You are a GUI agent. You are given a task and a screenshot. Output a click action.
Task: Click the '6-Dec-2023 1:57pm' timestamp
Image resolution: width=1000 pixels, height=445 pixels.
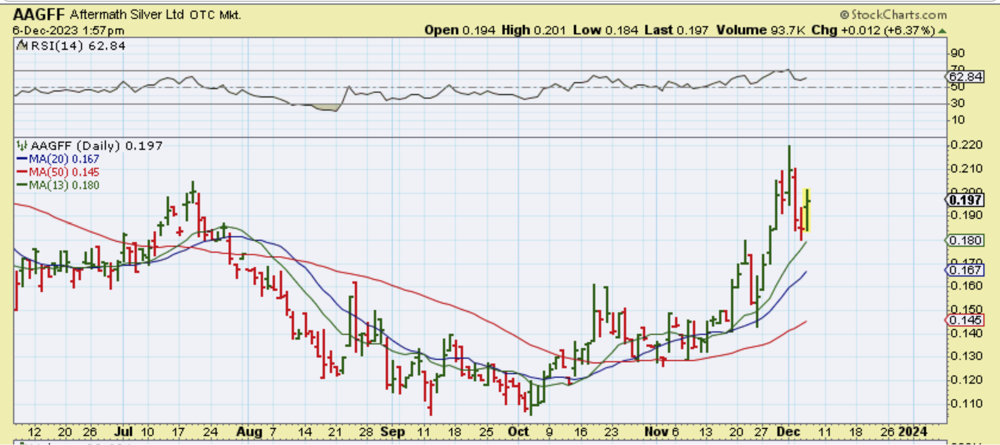click(68, 30)
